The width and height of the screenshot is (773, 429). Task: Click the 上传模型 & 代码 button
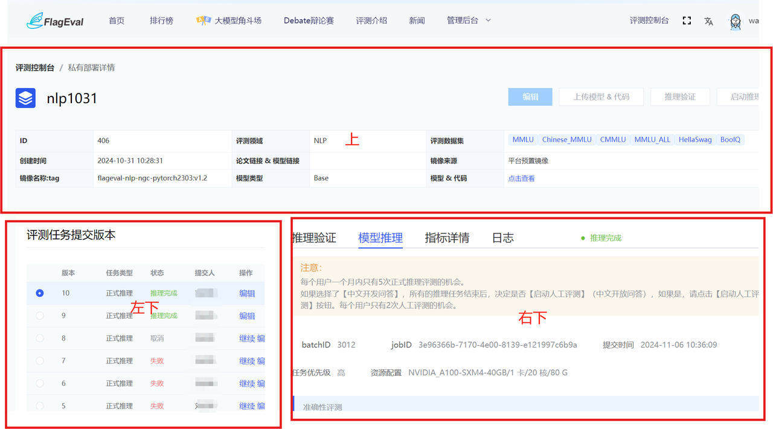point(601,97)
